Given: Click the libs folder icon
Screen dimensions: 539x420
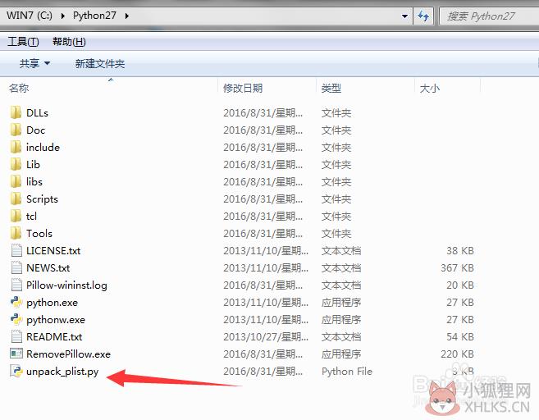Looking at the screenshot, I should click(x=16, y=181).
